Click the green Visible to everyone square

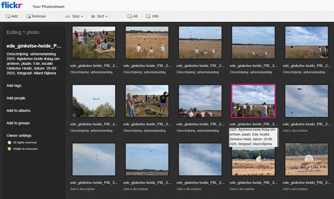click(9, 149)
